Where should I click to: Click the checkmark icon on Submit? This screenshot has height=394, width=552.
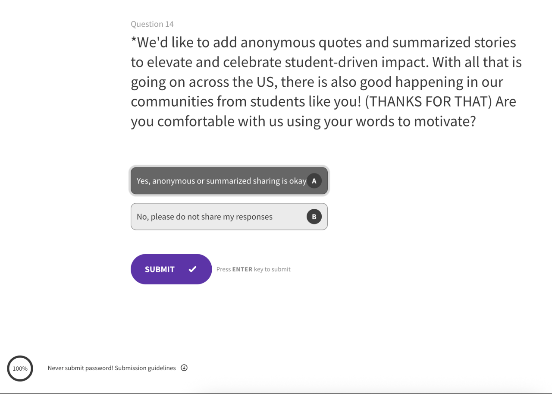(192, 269)
